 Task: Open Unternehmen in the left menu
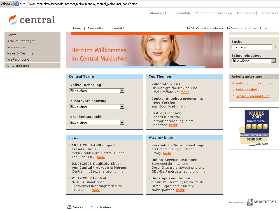tap(32, 66)
